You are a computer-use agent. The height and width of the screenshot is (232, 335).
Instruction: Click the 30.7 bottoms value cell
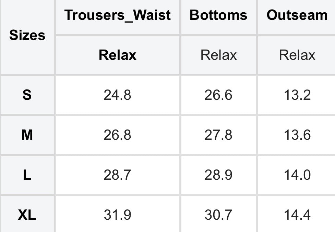[218, 215]
